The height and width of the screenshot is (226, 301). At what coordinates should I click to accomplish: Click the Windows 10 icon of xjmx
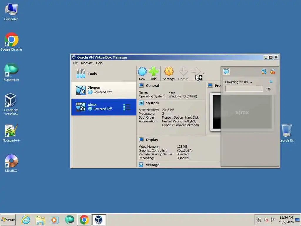pyautogui.click(x=81, y=107)
